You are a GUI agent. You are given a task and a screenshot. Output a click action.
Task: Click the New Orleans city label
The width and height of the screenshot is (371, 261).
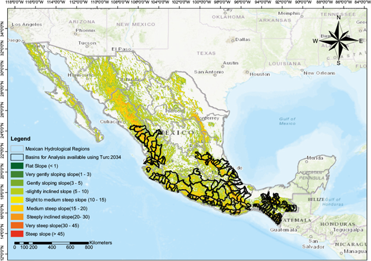(319, 74)
